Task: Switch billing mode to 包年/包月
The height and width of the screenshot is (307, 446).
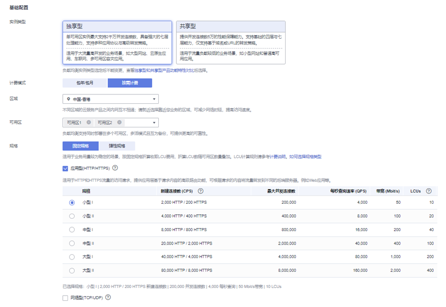Action: [x=85, y=83]
